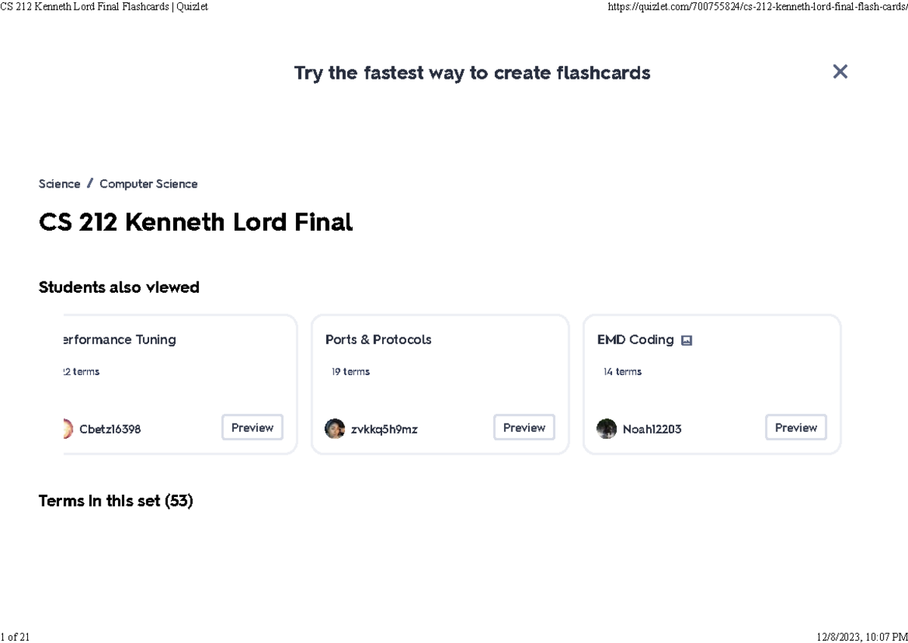908x643 pixels.
Task: Preview the EMD Coding set
Action: click(x=795, y=427)
